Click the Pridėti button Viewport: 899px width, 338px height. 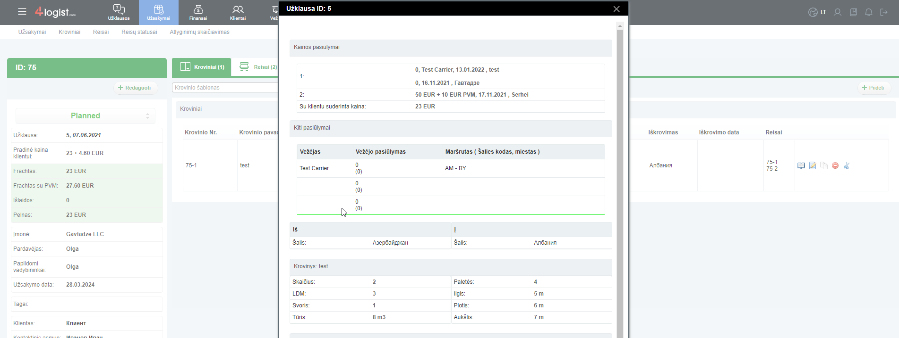pos(873,88)
